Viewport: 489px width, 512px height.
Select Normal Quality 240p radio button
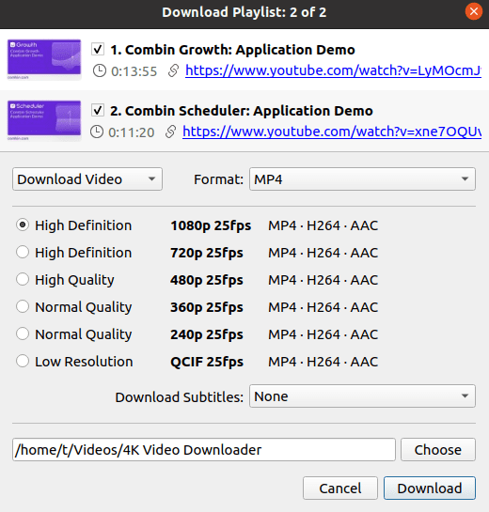point(23,334)
